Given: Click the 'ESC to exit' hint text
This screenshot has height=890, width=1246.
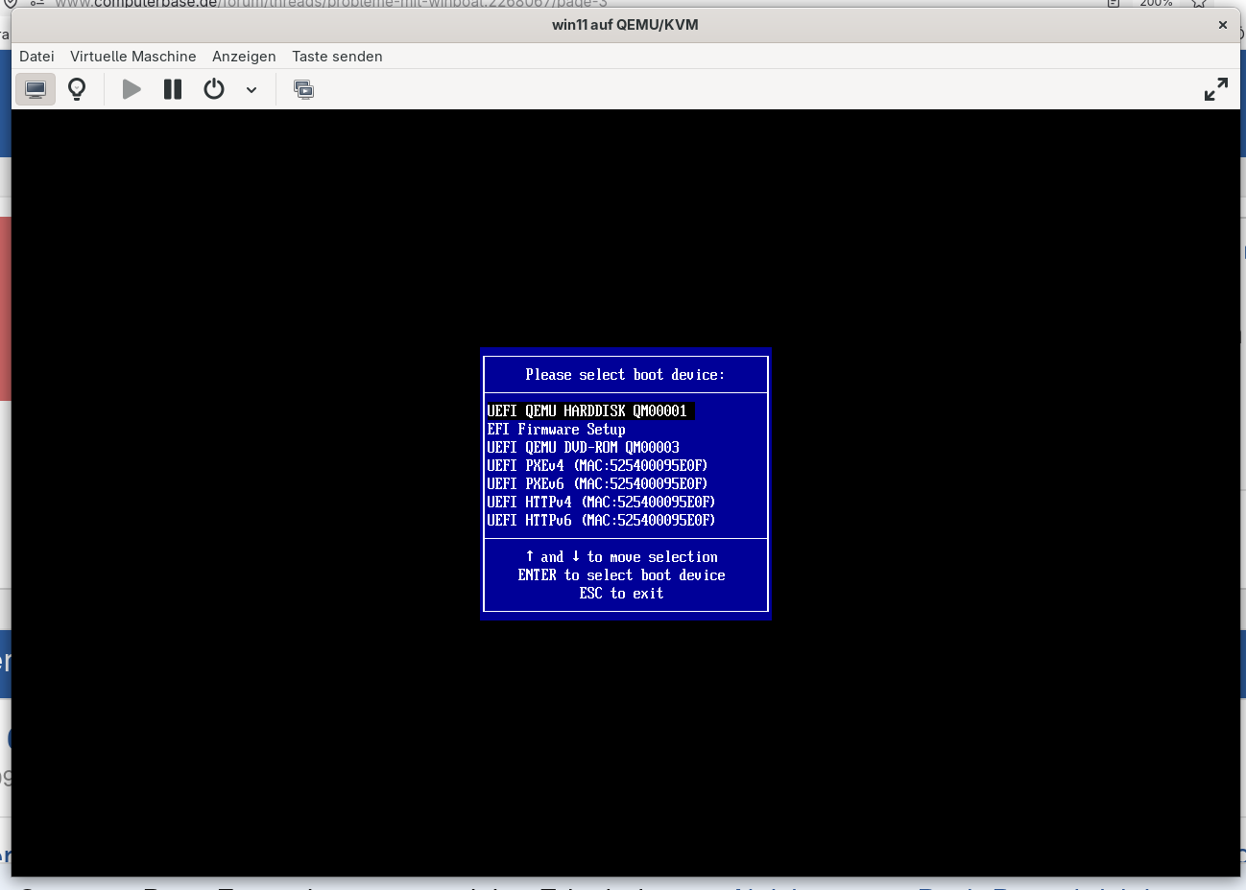Looking at the screenshot, I should point(621,594).
